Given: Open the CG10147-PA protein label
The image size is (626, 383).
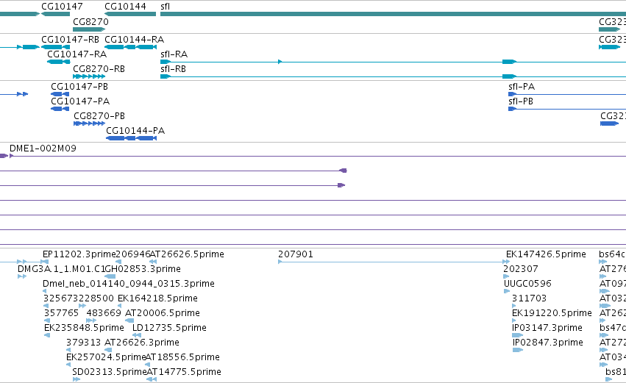Looking at the screenshot, I should pyautogui.click(x=80, y=101).
